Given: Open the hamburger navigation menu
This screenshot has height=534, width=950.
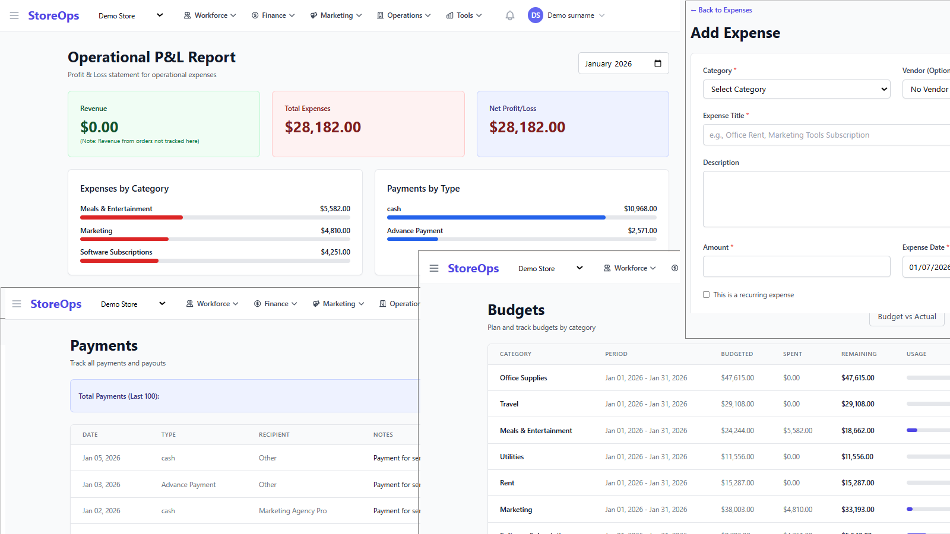Looking at the screenshot, I should 14,15.
